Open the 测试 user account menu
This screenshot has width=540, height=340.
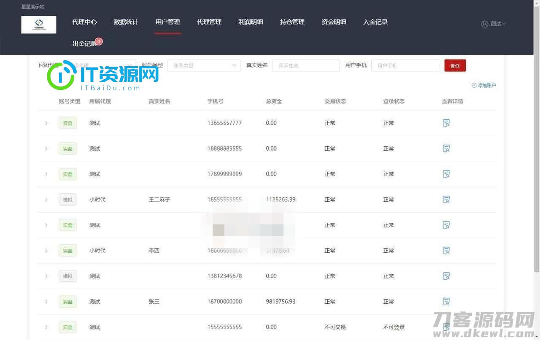494,24
